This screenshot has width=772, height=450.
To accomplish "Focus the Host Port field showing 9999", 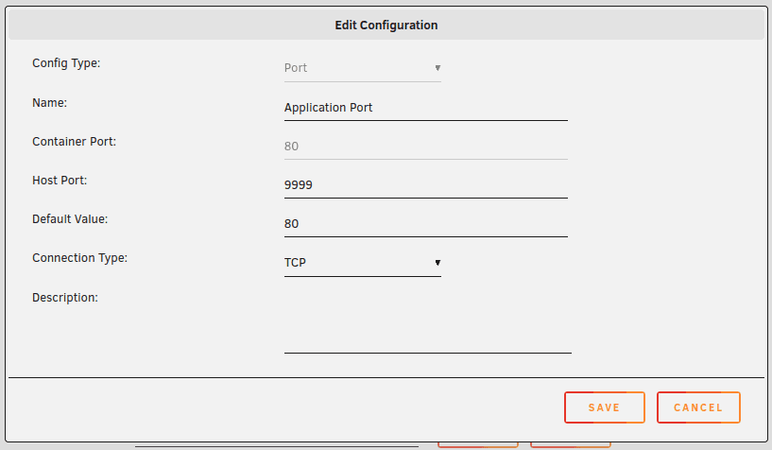I will (425, 185).
